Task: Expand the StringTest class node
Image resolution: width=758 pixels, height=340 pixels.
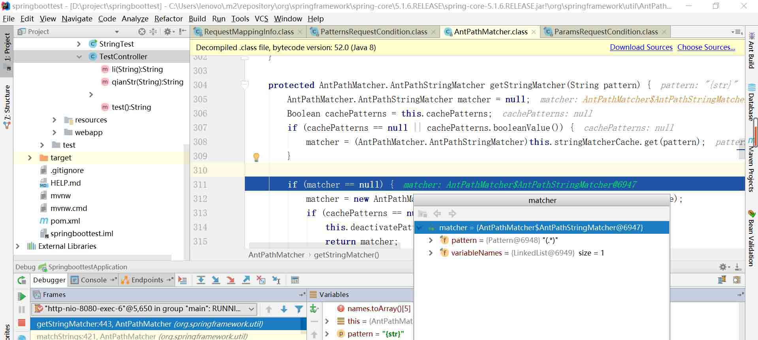Action: click(x=79, y=44)
